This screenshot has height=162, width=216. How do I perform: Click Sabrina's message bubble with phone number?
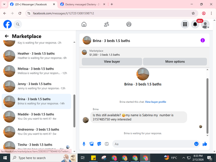click(x=139, y=117)
